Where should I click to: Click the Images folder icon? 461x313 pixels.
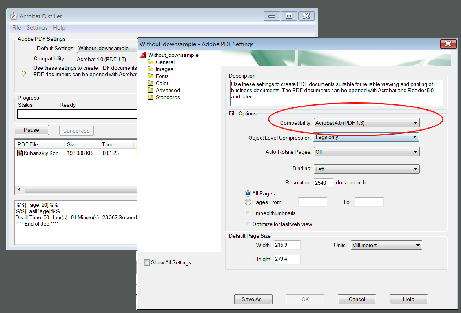click(151, 69)
